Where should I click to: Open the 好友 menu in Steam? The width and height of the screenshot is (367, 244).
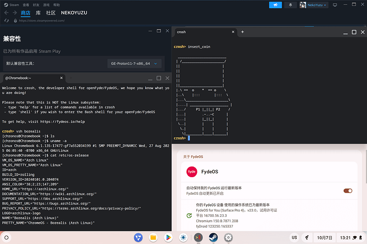[36, 5]
